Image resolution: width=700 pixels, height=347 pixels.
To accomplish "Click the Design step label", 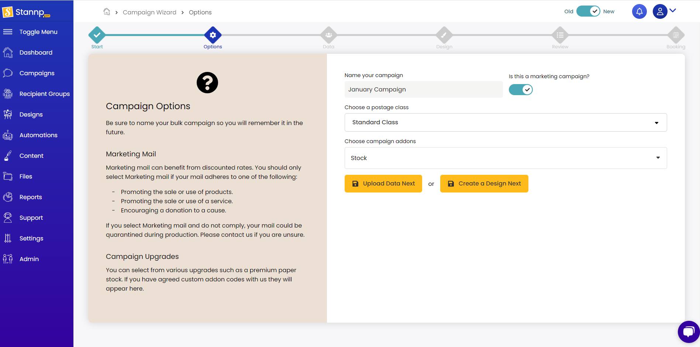I will pyautogui.click(x=444, y=47).
